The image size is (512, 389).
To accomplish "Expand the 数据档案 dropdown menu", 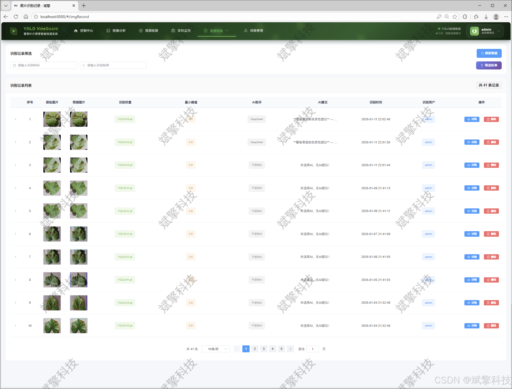I will click(x=216, y=31).
